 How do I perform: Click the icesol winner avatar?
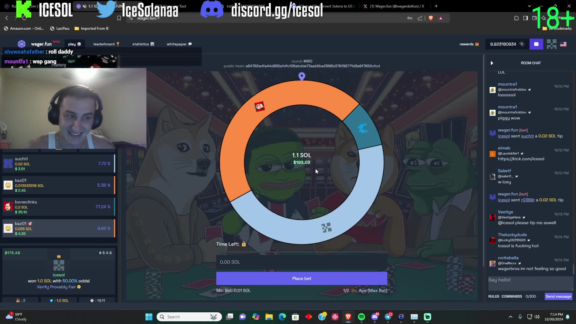click(x=59, y=265)
